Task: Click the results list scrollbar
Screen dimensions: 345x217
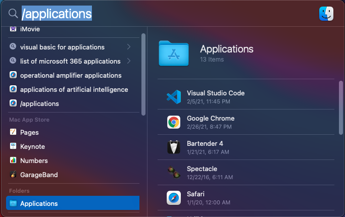Action: [x=143, y=74]
